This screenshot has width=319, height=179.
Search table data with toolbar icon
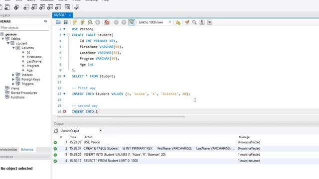coord(67,7)
